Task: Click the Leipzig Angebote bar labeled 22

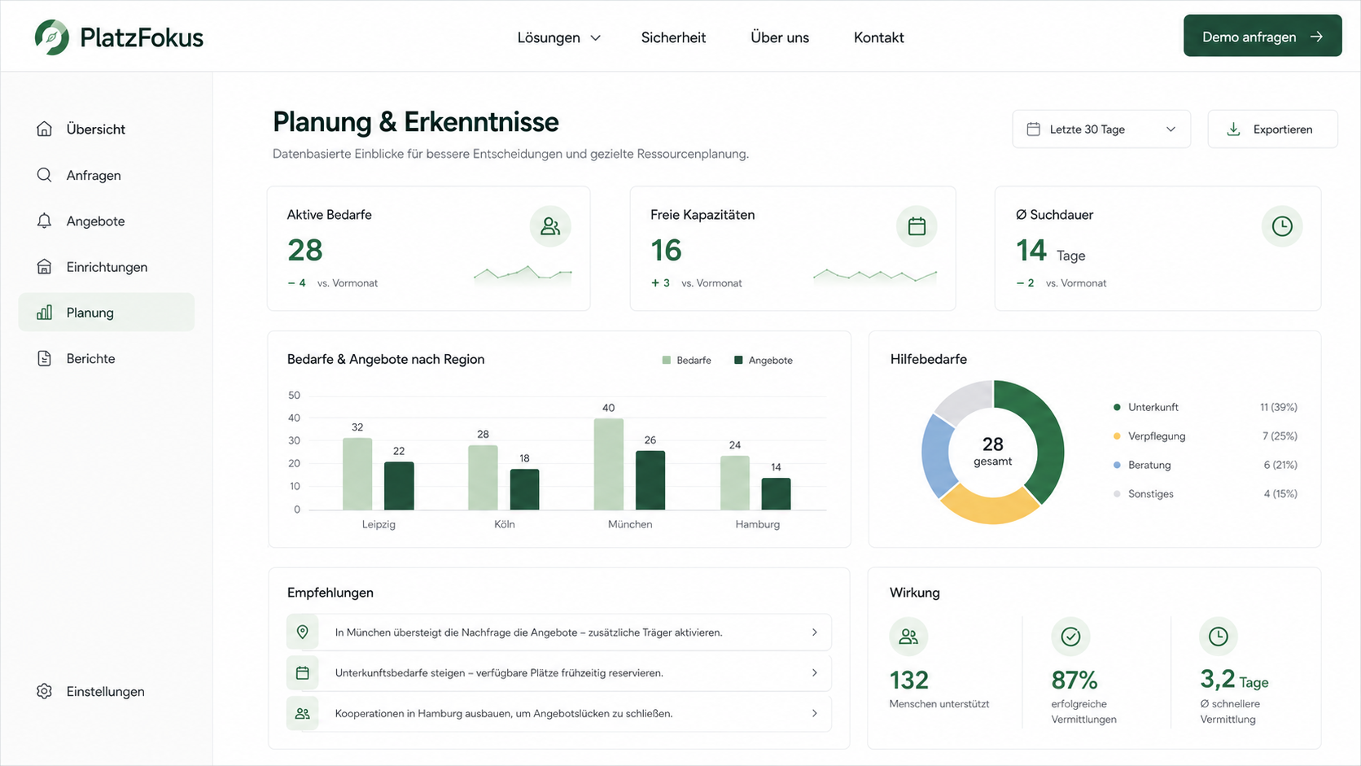Action: (399, 486)
